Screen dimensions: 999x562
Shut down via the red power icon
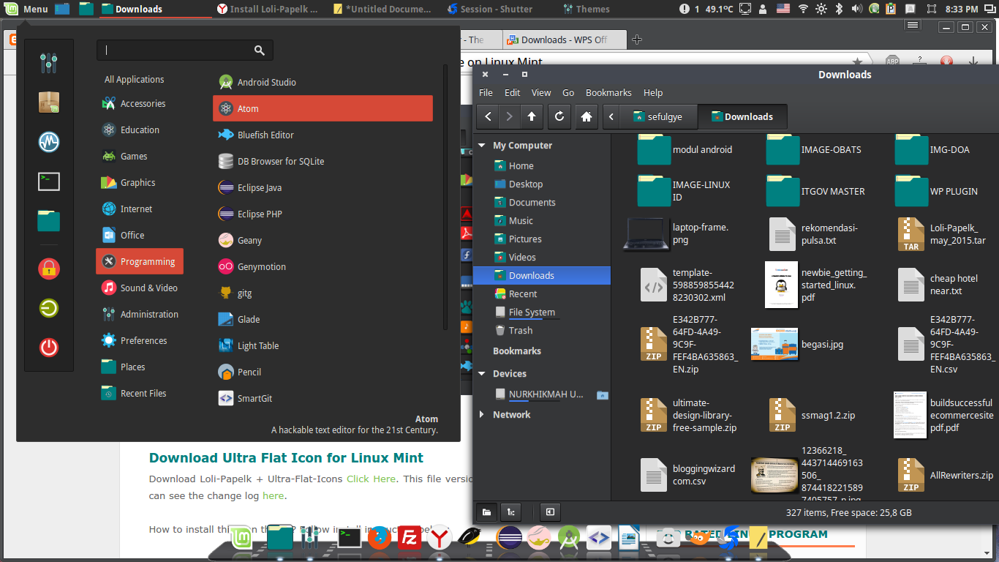pyautogui.click(x=48, y=348)
